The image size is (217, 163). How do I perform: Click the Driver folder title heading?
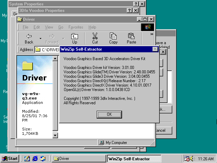tap(34, 78)
